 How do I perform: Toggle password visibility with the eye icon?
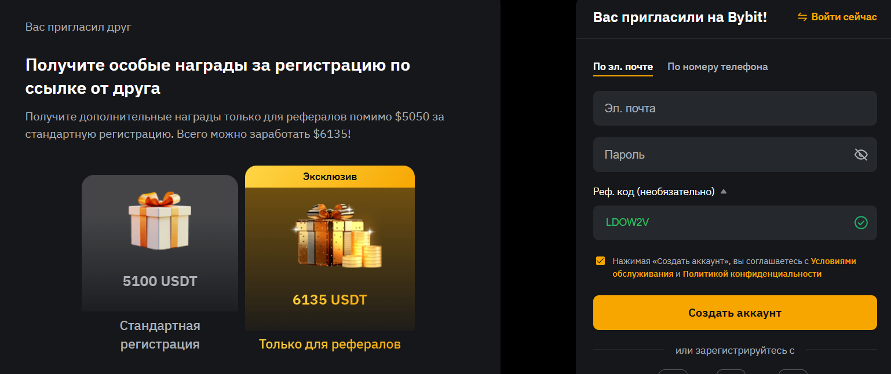(x=861, y=155)
